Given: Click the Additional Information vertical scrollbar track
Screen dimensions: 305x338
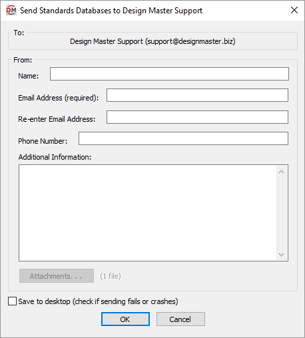Looking at the screenshot, I should coord(282,213).
